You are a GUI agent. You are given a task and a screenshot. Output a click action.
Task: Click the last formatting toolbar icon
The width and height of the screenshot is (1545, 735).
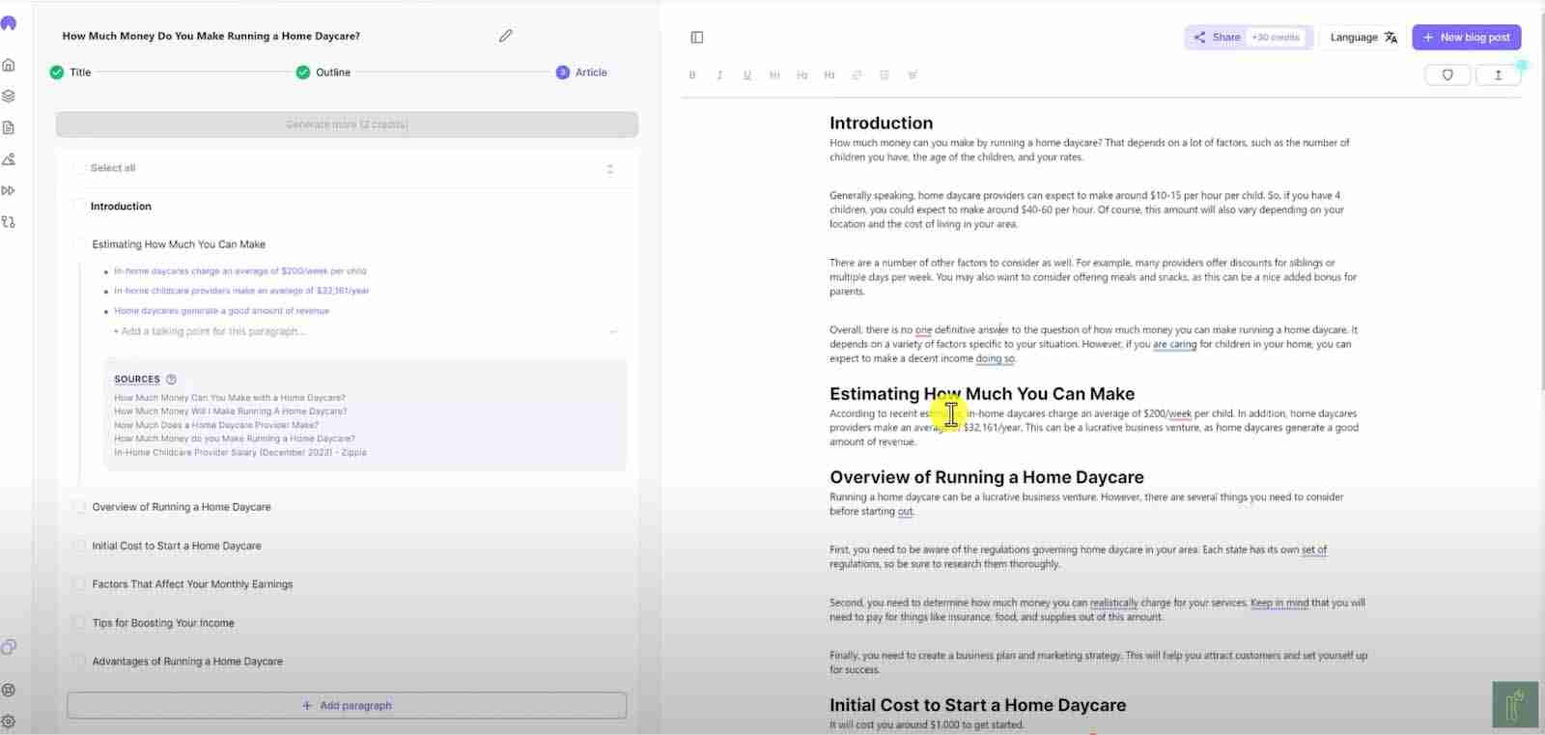pyautogui.click(x=912, y=75)
